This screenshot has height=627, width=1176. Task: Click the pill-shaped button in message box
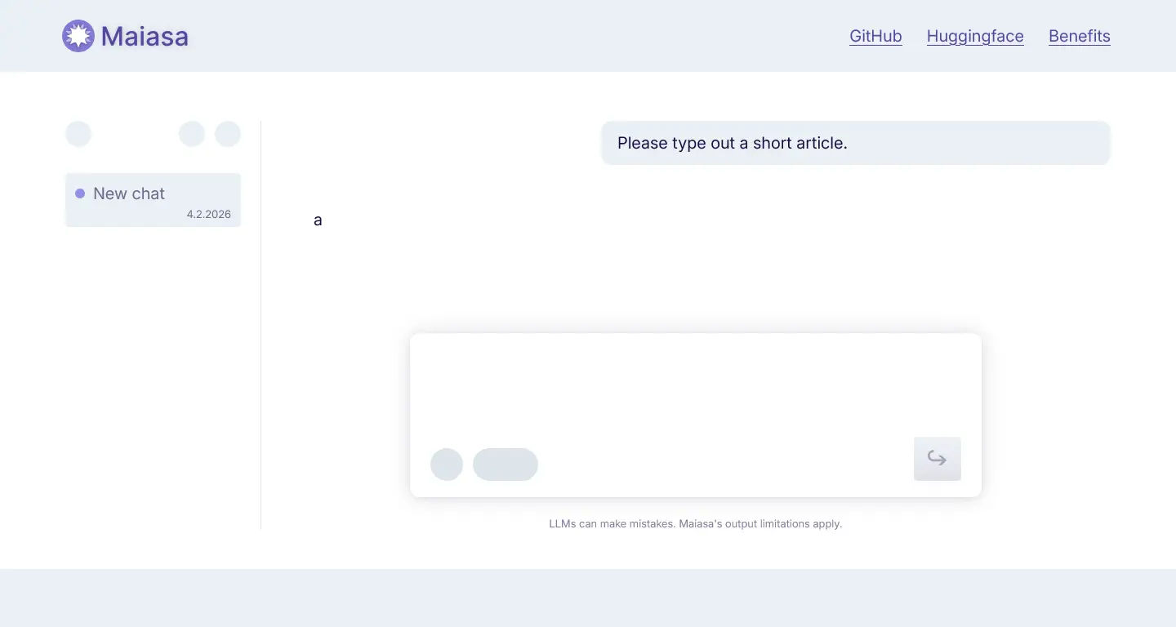506,465
